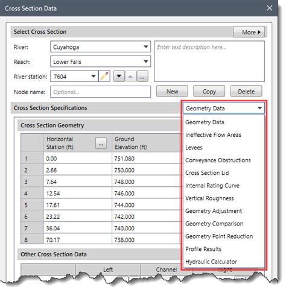Image resolution: width=286 pixels, height=287 pixels.
Task: Click the Copy cross section button
Action: tap(209, 91)
